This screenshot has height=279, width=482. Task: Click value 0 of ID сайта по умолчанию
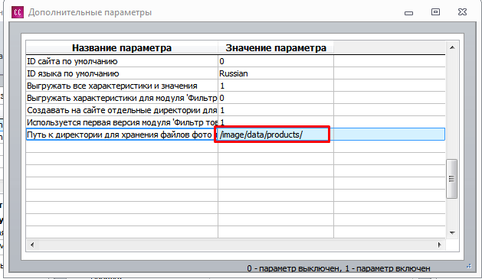click(x=276, y=61)
